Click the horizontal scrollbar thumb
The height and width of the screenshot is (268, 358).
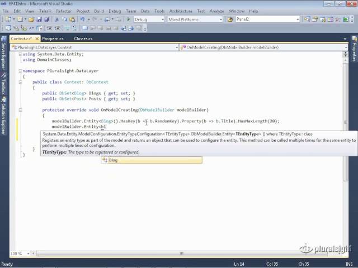click(x=182, y=253)
